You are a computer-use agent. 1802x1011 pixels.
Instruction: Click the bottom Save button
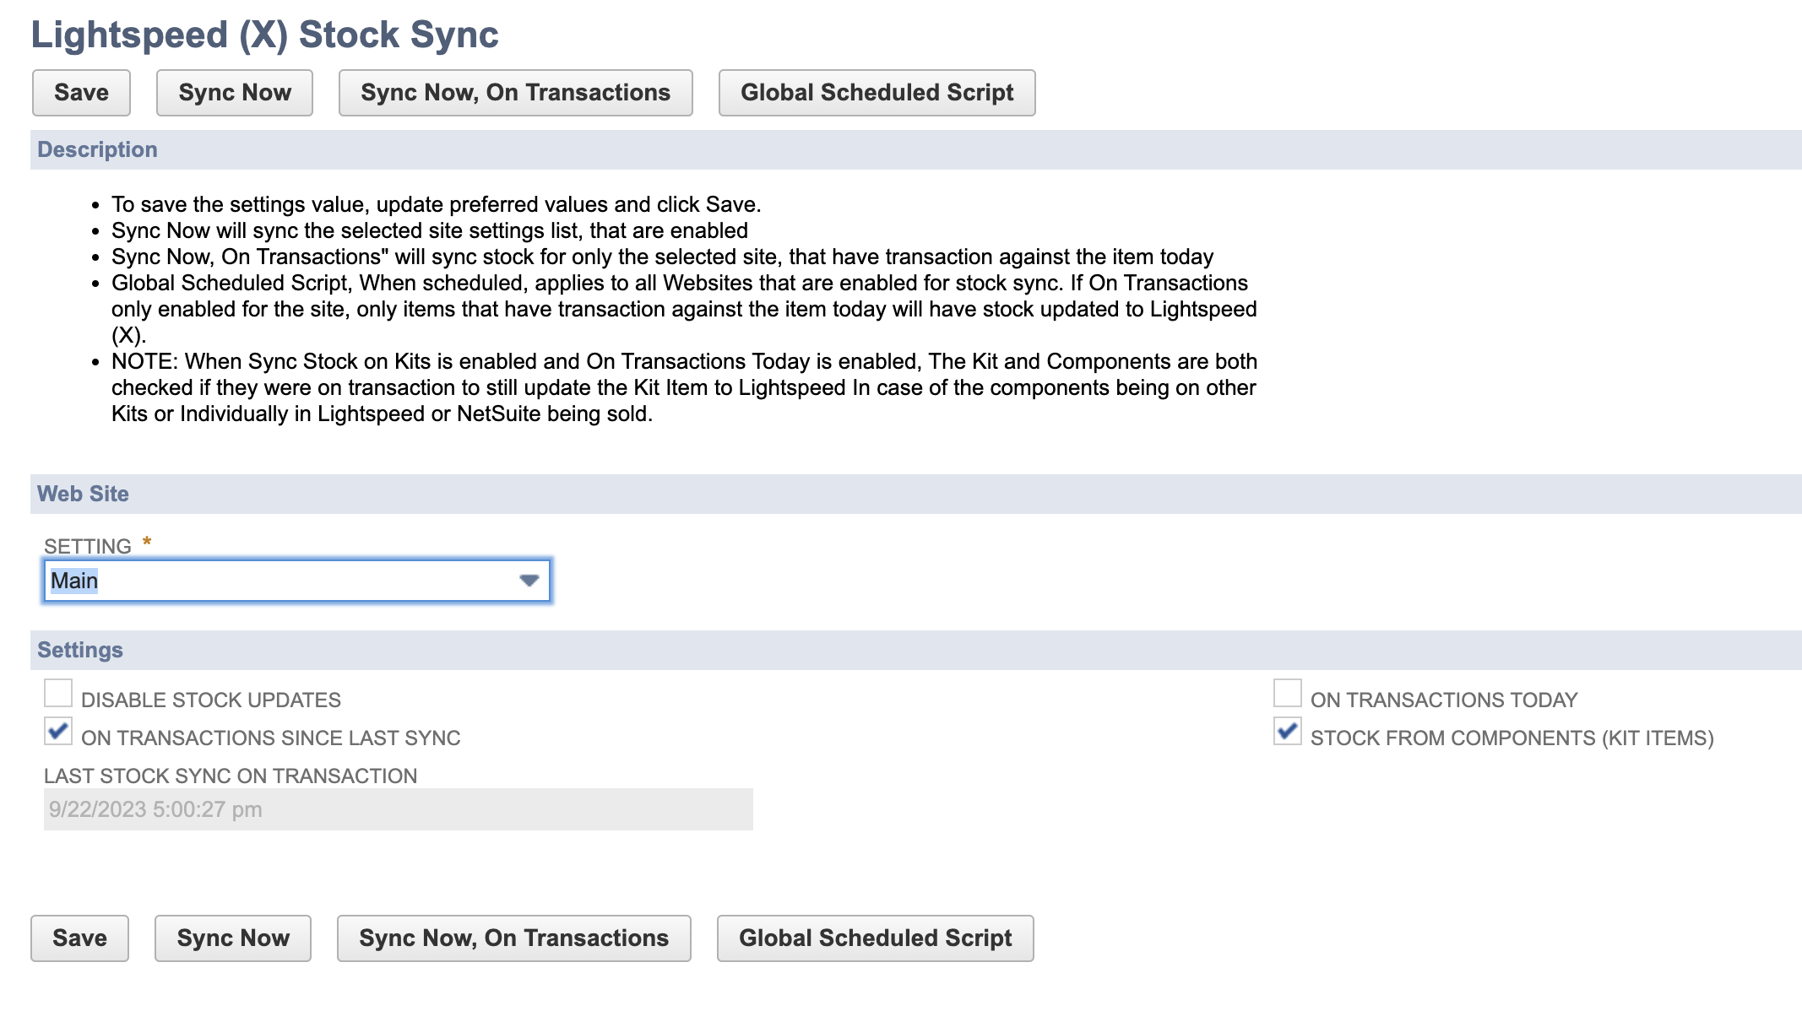pos(79,938)
